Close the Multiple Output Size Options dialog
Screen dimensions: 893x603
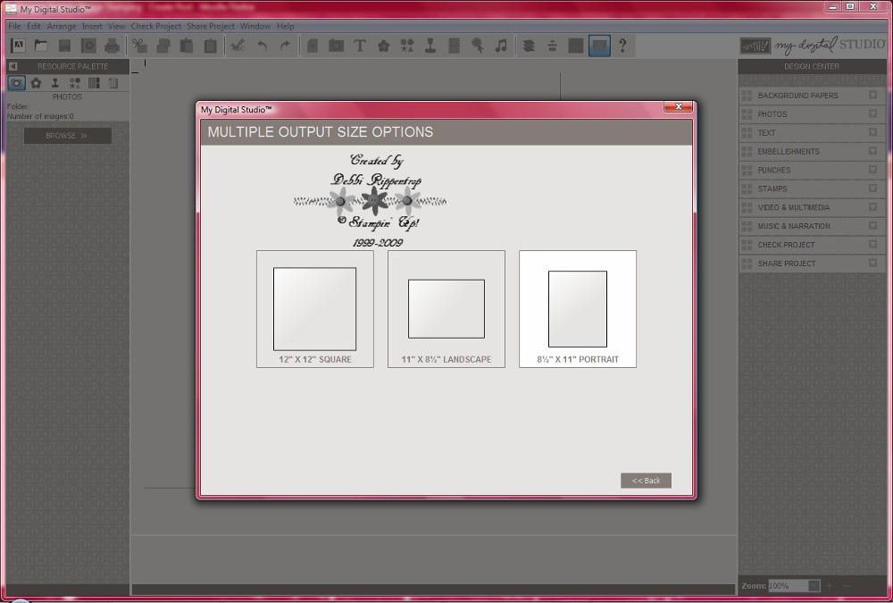[679, 106]
